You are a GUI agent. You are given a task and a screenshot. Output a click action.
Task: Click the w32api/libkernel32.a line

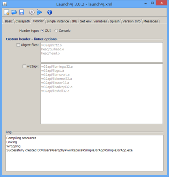[x=56, y=79]
